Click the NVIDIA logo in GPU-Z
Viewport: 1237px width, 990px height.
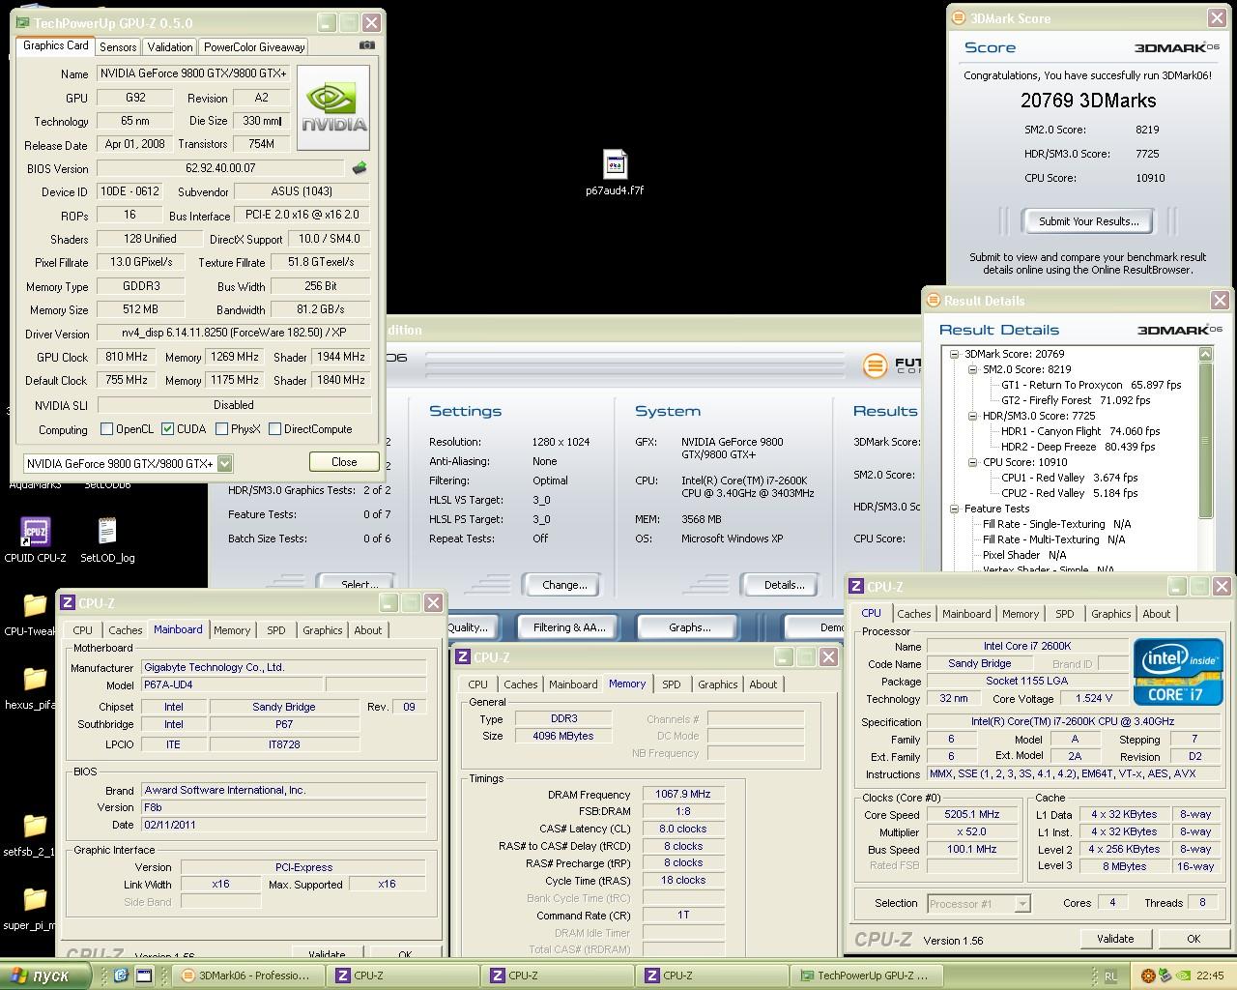coord(333,107)
